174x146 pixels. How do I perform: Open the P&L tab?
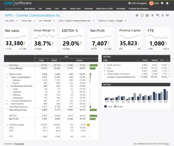coord(40,9)
